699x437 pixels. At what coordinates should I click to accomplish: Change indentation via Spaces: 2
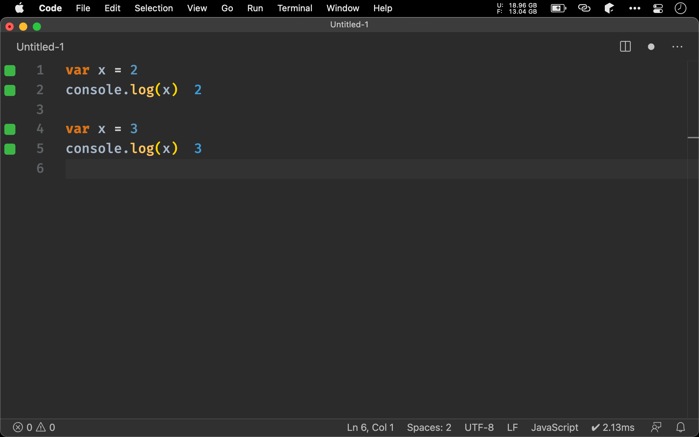[429, 427]
